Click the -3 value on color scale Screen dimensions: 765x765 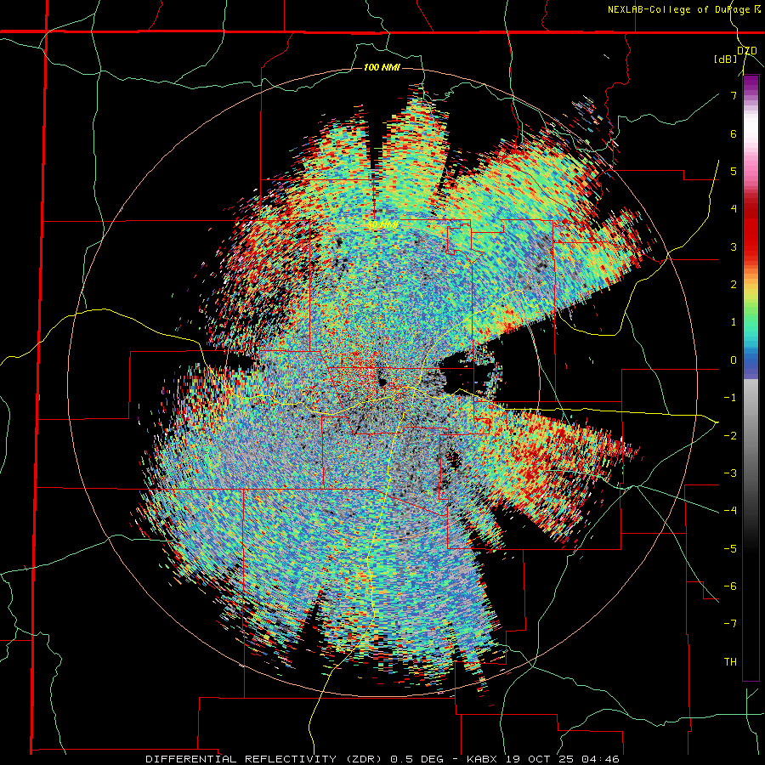pos(730,473)
